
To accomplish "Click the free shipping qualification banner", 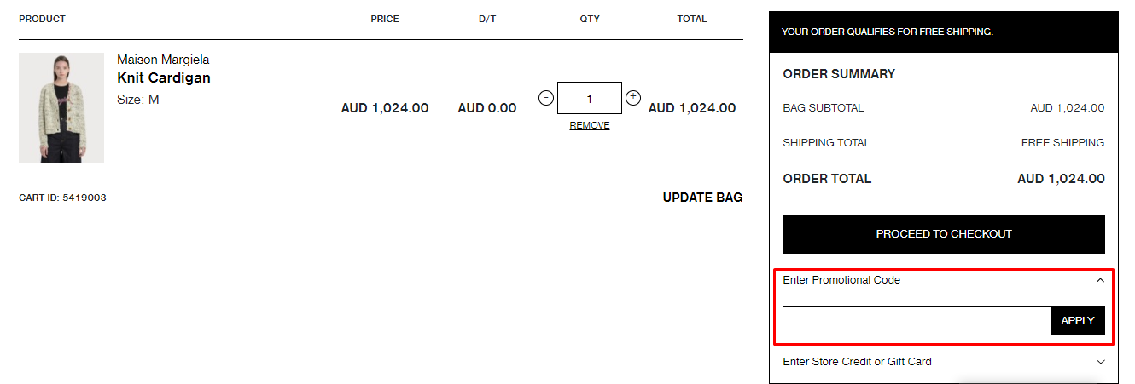I will (x=888, y=32).
